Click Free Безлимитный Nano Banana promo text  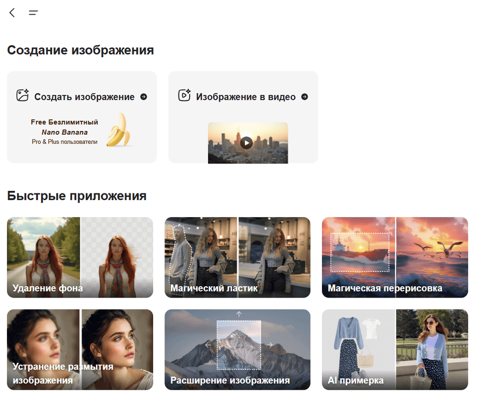pyautogui.click(x=64, y=132)
